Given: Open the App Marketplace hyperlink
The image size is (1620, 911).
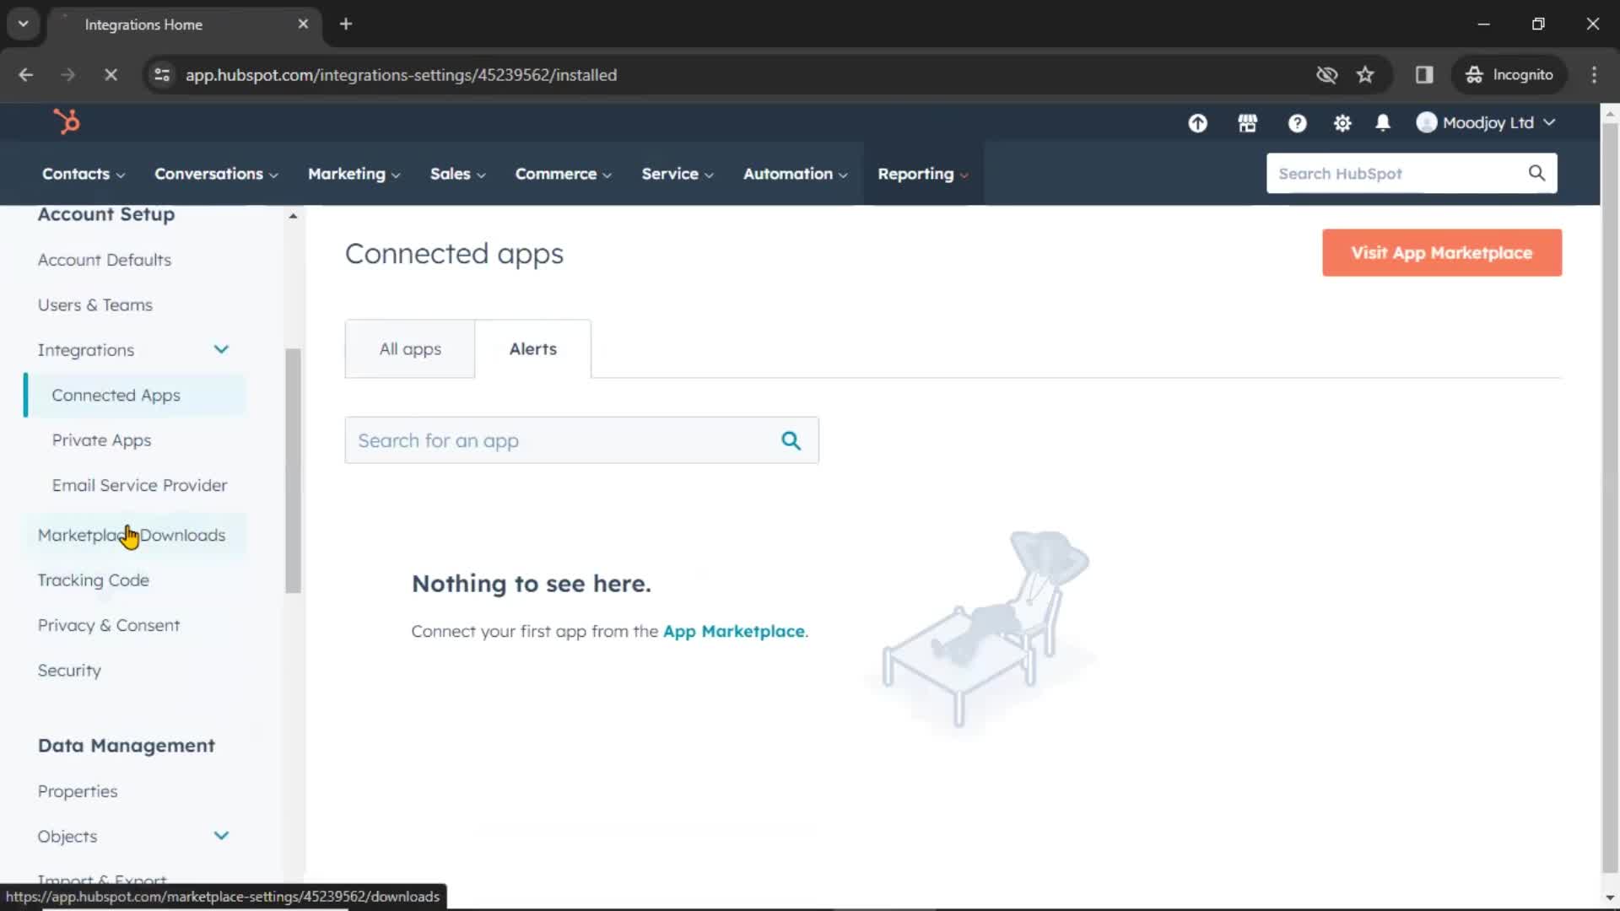Looking at the screenshot, I should [733, 631].
